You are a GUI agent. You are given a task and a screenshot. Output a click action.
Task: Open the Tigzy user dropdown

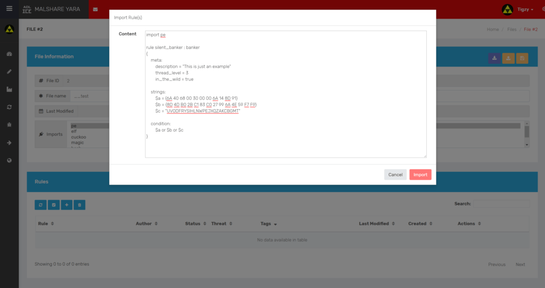click(516, 10)
